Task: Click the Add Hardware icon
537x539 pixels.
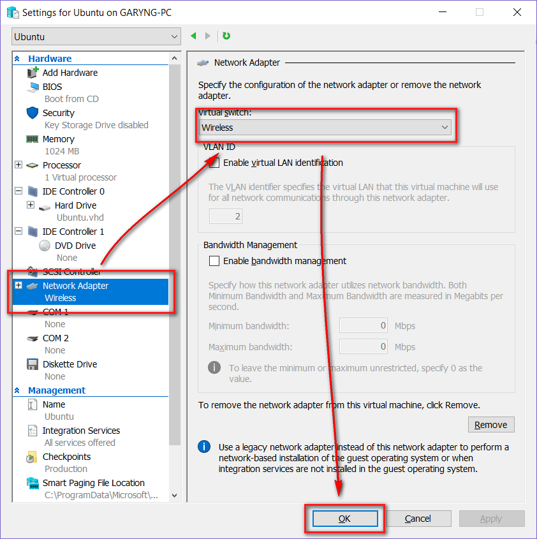Action: pos(33,73)
